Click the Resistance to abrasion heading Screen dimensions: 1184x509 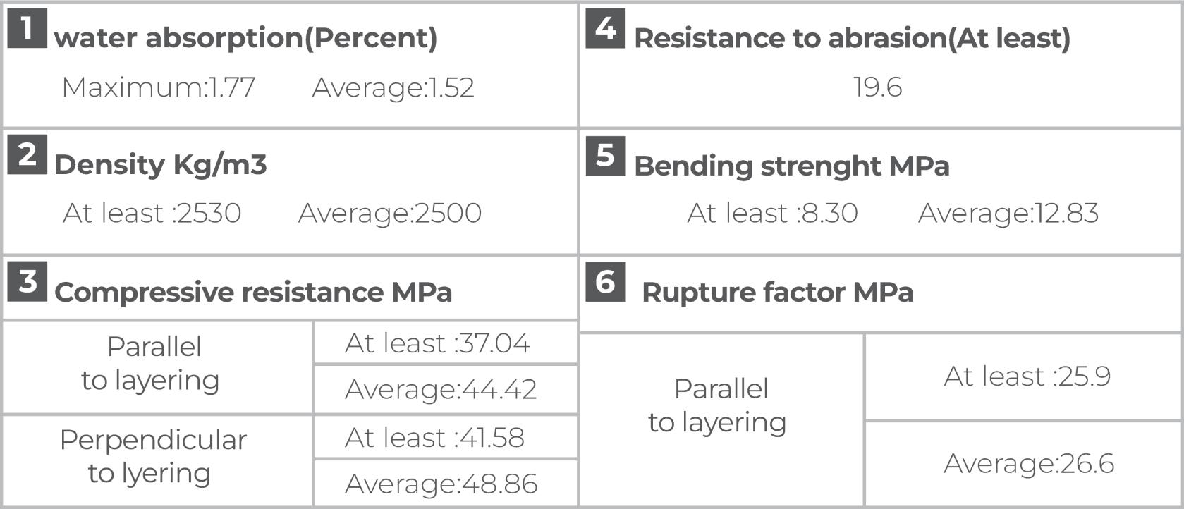tap(852, 38)
